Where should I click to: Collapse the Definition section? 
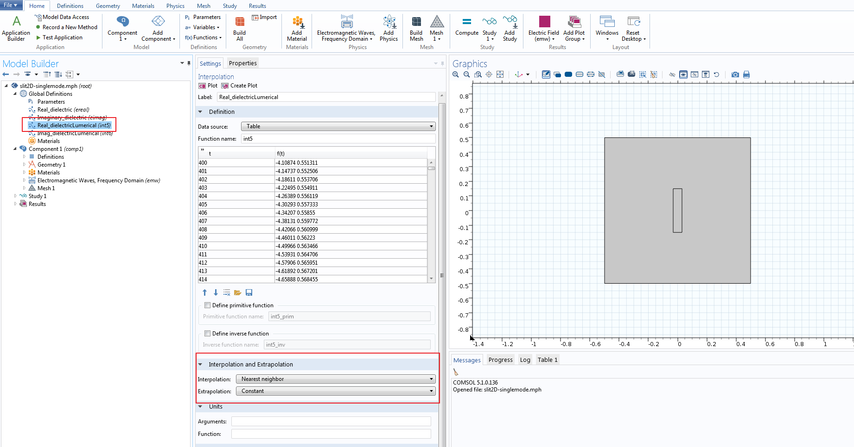pyautogui.click(x=201, y=112)
